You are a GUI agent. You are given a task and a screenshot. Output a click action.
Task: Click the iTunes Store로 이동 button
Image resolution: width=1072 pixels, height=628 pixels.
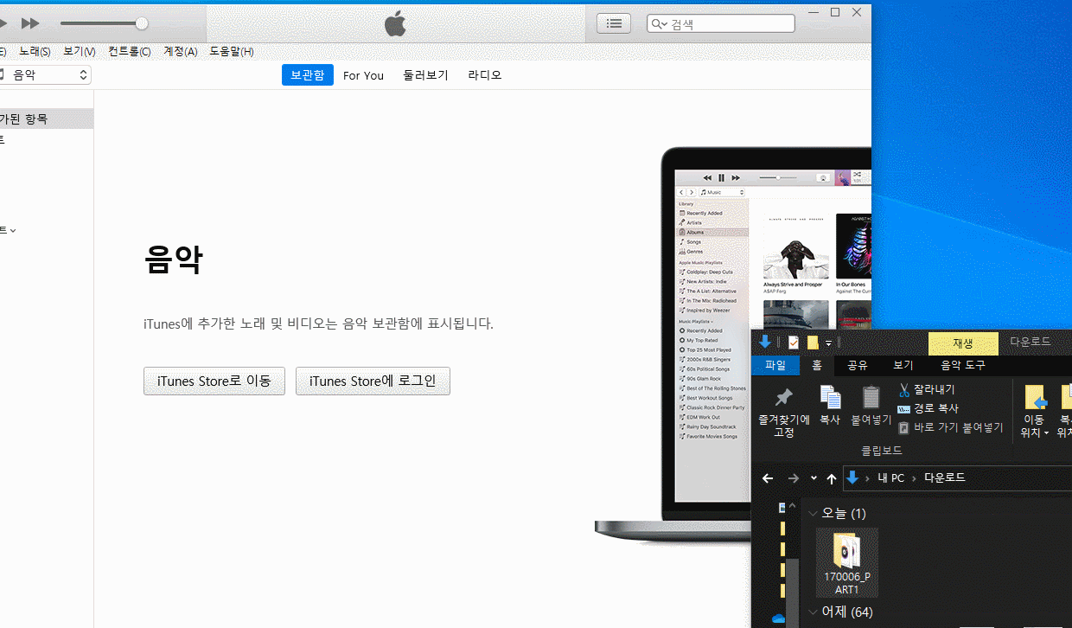pos(214,381)
